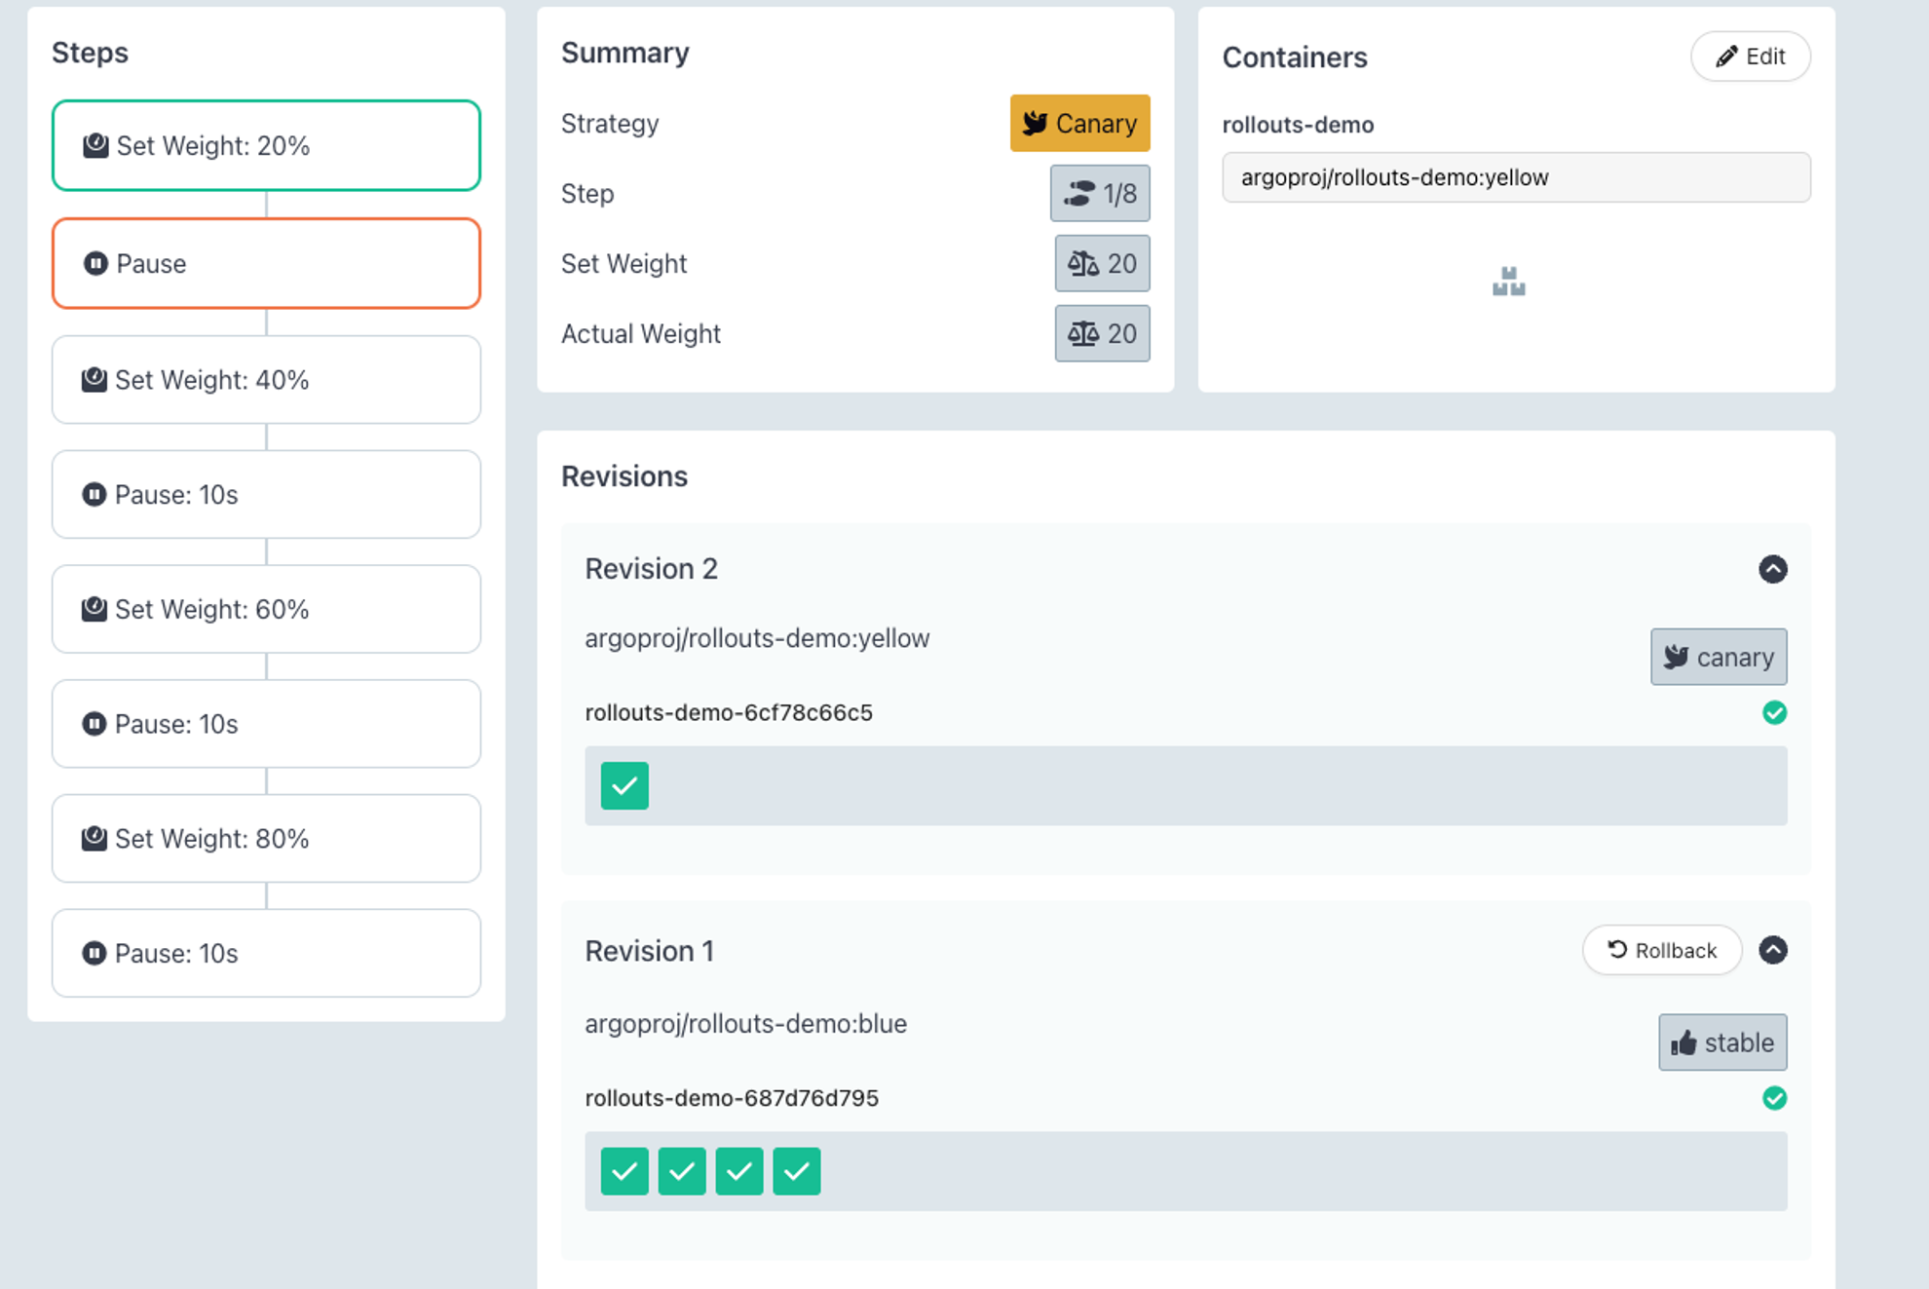Click the boxes icon in Containers panel
The width and height of the screenshot is (1929, 1289).
1508,282
